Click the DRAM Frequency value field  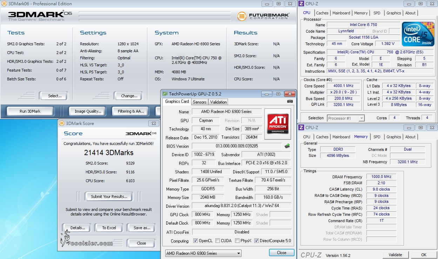[x=382, y=177]
